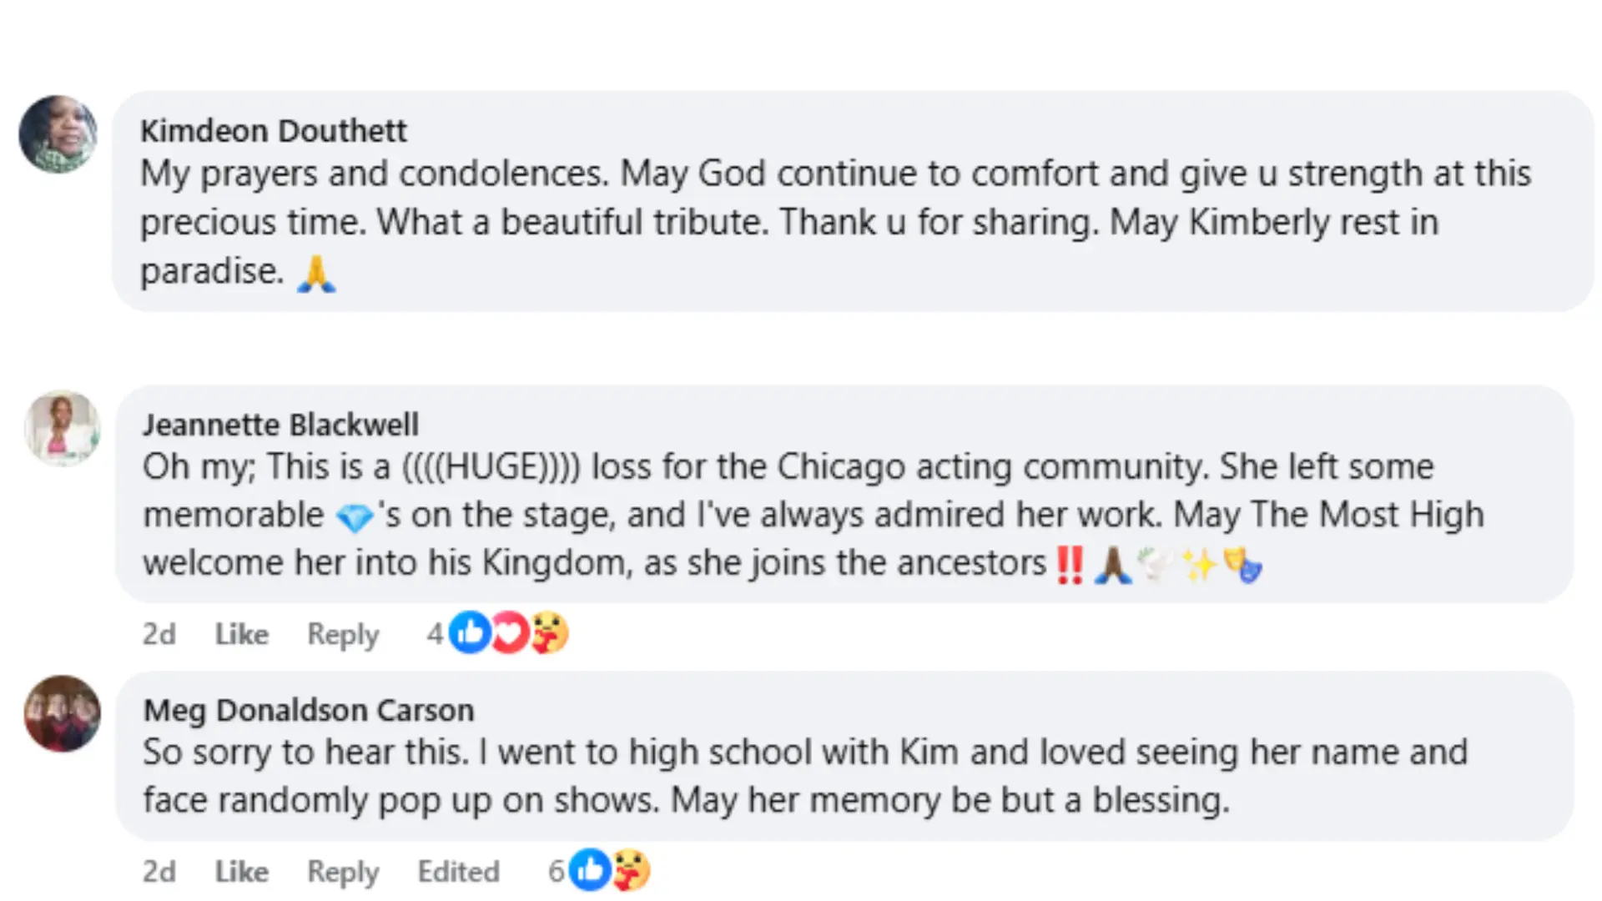The height and width of the screenshot is (901, 1602).
Task: Open Kimdeon Douthett's profile picture
Action: pos(58,133)
